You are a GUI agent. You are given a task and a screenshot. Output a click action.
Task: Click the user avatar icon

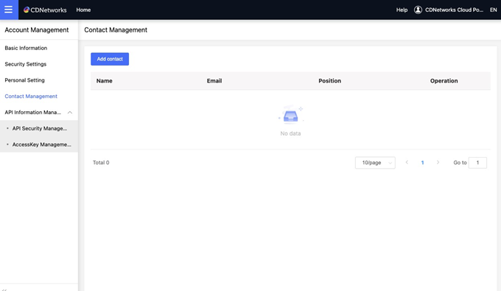(418, 10)
